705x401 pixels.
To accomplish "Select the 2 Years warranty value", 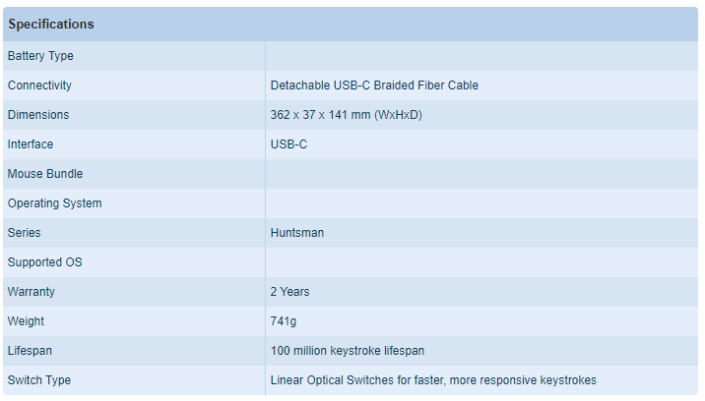I will (x=289, y=292).
